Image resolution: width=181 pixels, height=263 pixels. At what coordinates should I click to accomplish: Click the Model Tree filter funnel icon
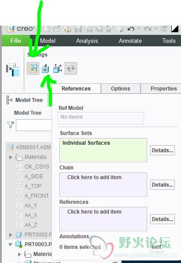click(11, 125)
